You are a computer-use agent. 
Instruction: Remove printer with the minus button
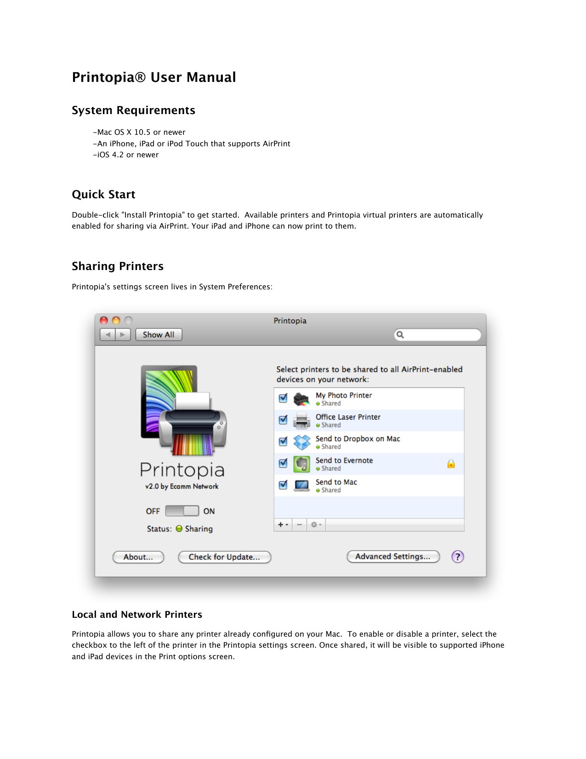(299, 524)
